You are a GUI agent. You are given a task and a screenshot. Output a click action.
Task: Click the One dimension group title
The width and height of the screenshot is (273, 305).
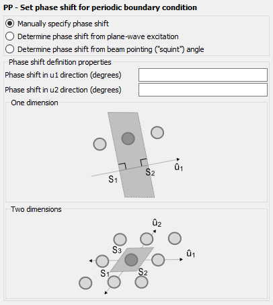[34, 103]
